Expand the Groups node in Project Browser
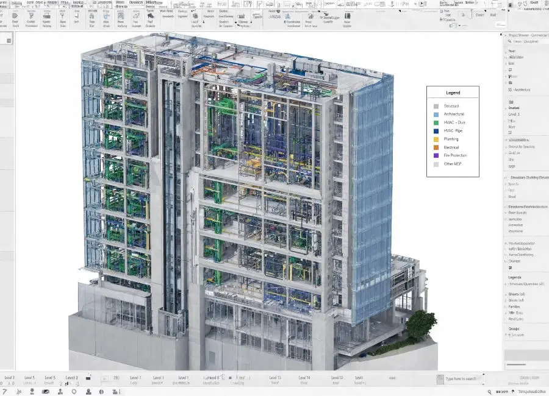549x396 pixels. pyautogui.click(x=514, y=329)
